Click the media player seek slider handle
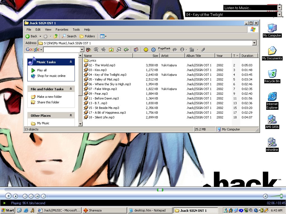The image size is (286, 214). tap(160, 190)
